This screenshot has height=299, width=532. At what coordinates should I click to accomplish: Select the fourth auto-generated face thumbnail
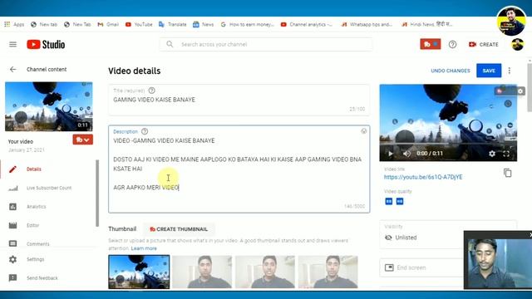point(328,272)
